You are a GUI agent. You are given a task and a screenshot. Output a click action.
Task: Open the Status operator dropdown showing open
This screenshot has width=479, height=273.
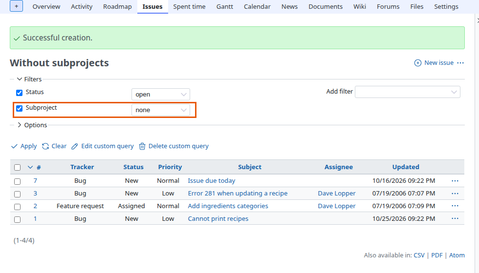tap(161, 95)
